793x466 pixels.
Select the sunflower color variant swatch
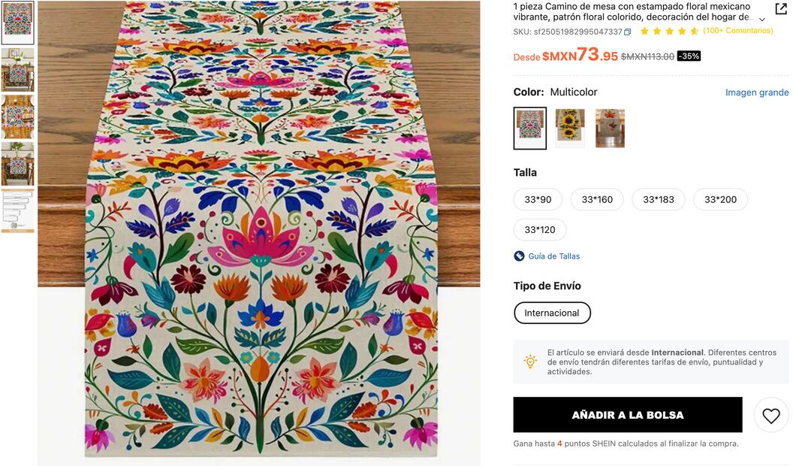pos(569,128)
